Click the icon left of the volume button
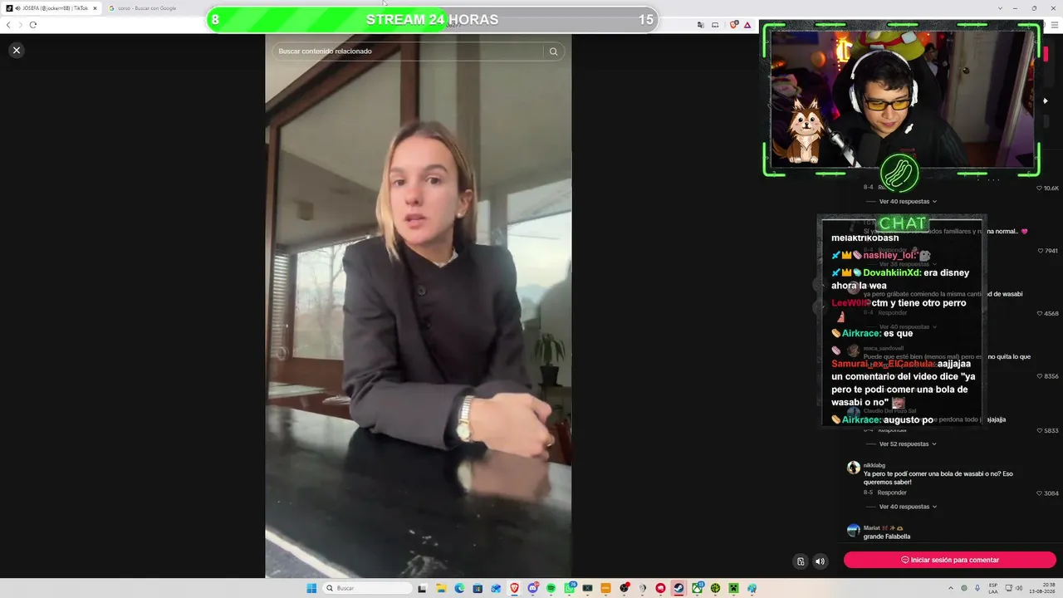Viewport: 1063px width, 598px height. (801, 561)
